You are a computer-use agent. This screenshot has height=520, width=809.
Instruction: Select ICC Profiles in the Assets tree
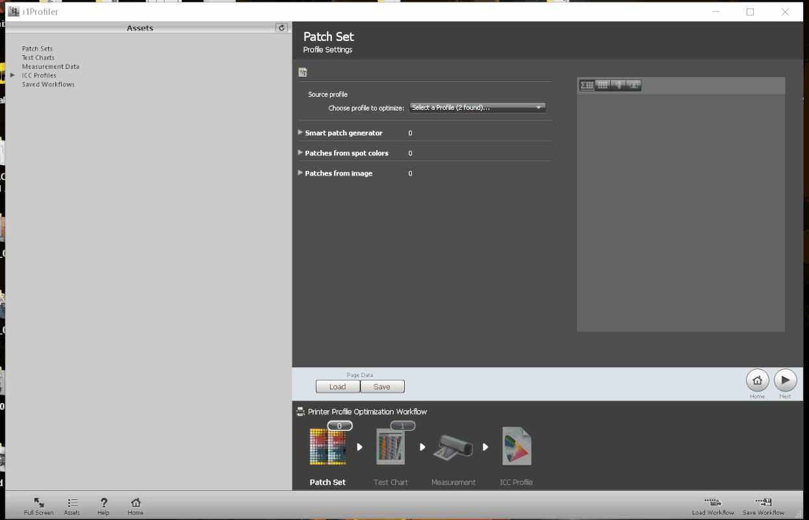click(39, 75)
